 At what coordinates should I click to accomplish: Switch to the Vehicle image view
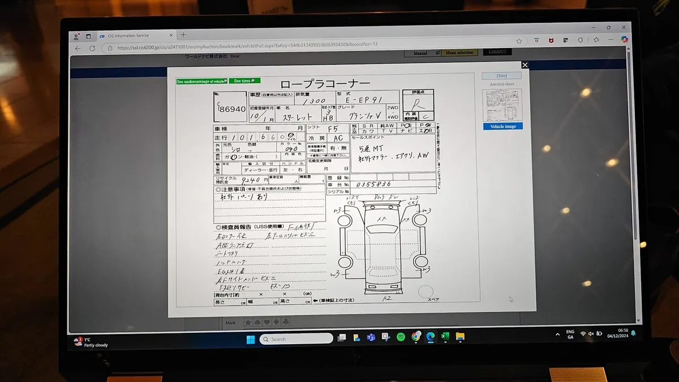coord(502,127)
